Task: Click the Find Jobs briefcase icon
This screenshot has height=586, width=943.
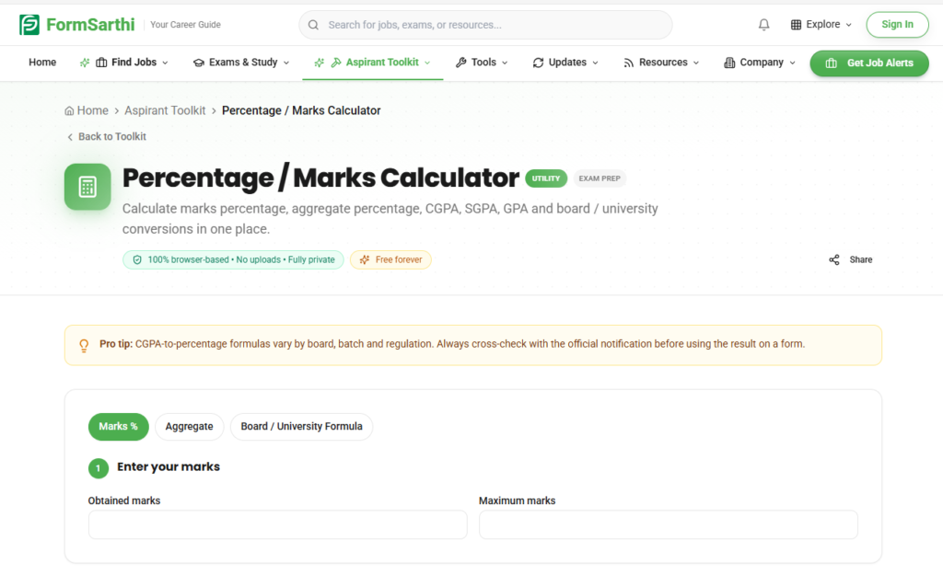Action: pos(101,63)
